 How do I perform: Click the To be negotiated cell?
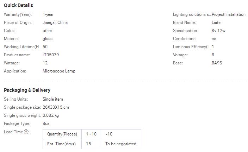120,144
